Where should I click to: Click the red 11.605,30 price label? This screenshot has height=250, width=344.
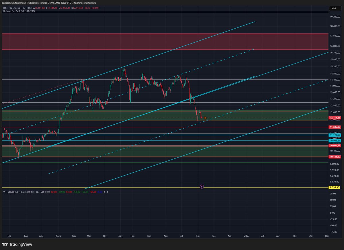335,127
